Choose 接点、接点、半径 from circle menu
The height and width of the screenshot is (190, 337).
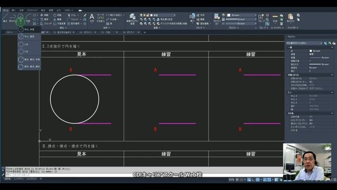click(x=29, y=59)
